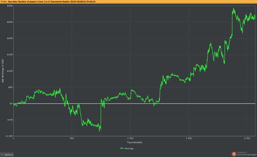Click the $-50 y-axis label
This screenshot has height=157, width=257.
point(10,120)
